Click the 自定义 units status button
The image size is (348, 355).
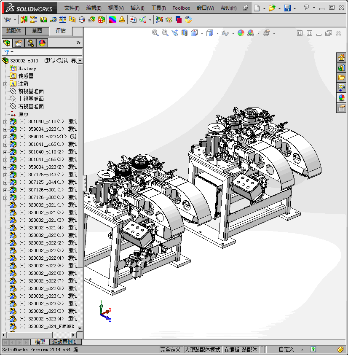point(286,350)
